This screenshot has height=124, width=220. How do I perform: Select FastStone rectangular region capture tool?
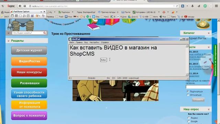pyautogui.click(x=20, y=16)
